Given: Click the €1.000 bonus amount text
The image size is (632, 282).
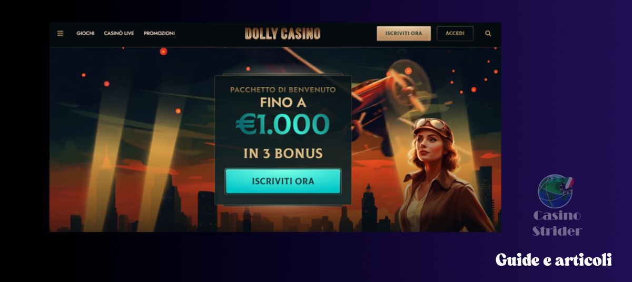Looking at the screenshot, I should click(282, 125).
